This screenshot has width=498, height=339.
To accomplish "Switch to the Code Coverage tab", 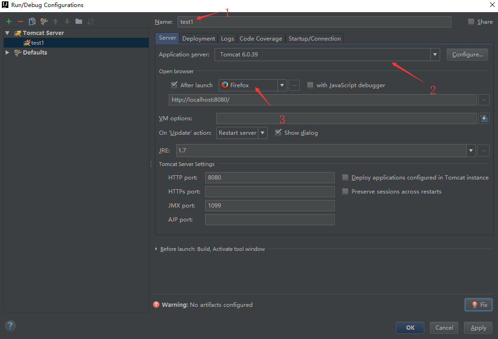I will [x=261, y=38].
